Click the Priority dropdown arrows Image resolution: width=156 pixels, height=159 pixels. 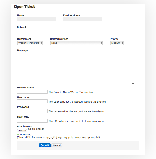point(123,43)
